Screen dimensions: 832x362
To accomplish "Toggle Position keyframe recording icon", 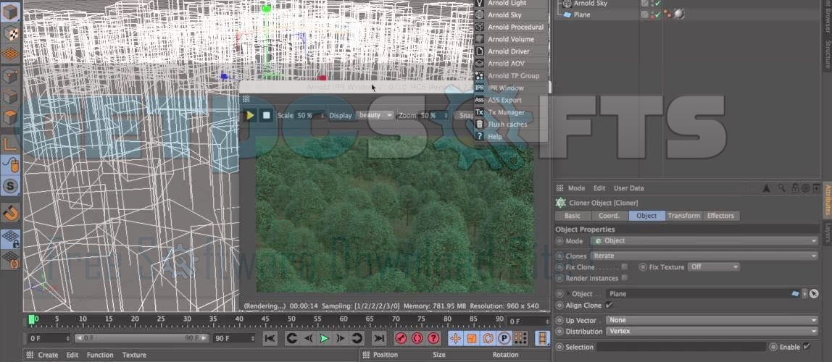I will [455, 338].
